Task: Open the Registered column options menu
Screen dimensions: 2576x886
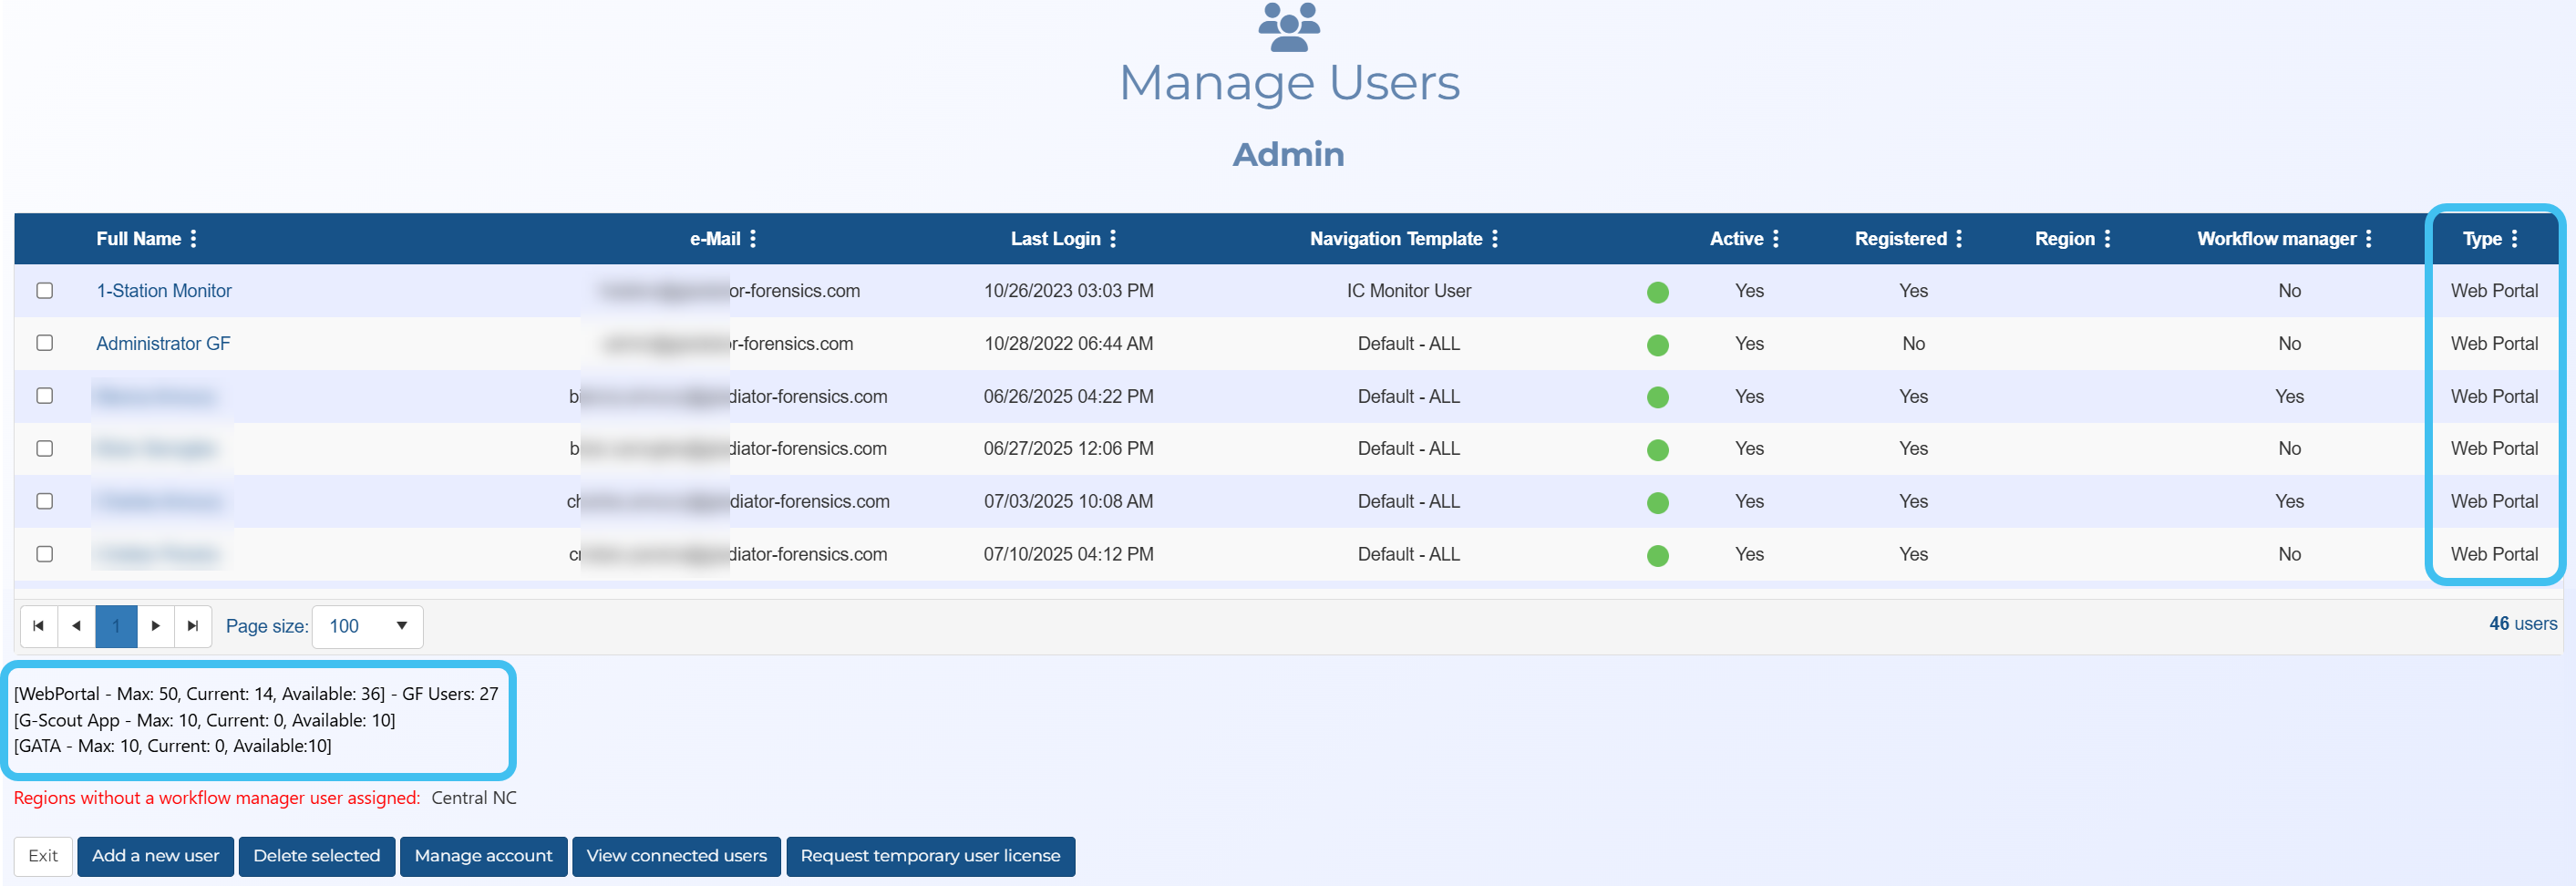Action: click(1959, 239)
